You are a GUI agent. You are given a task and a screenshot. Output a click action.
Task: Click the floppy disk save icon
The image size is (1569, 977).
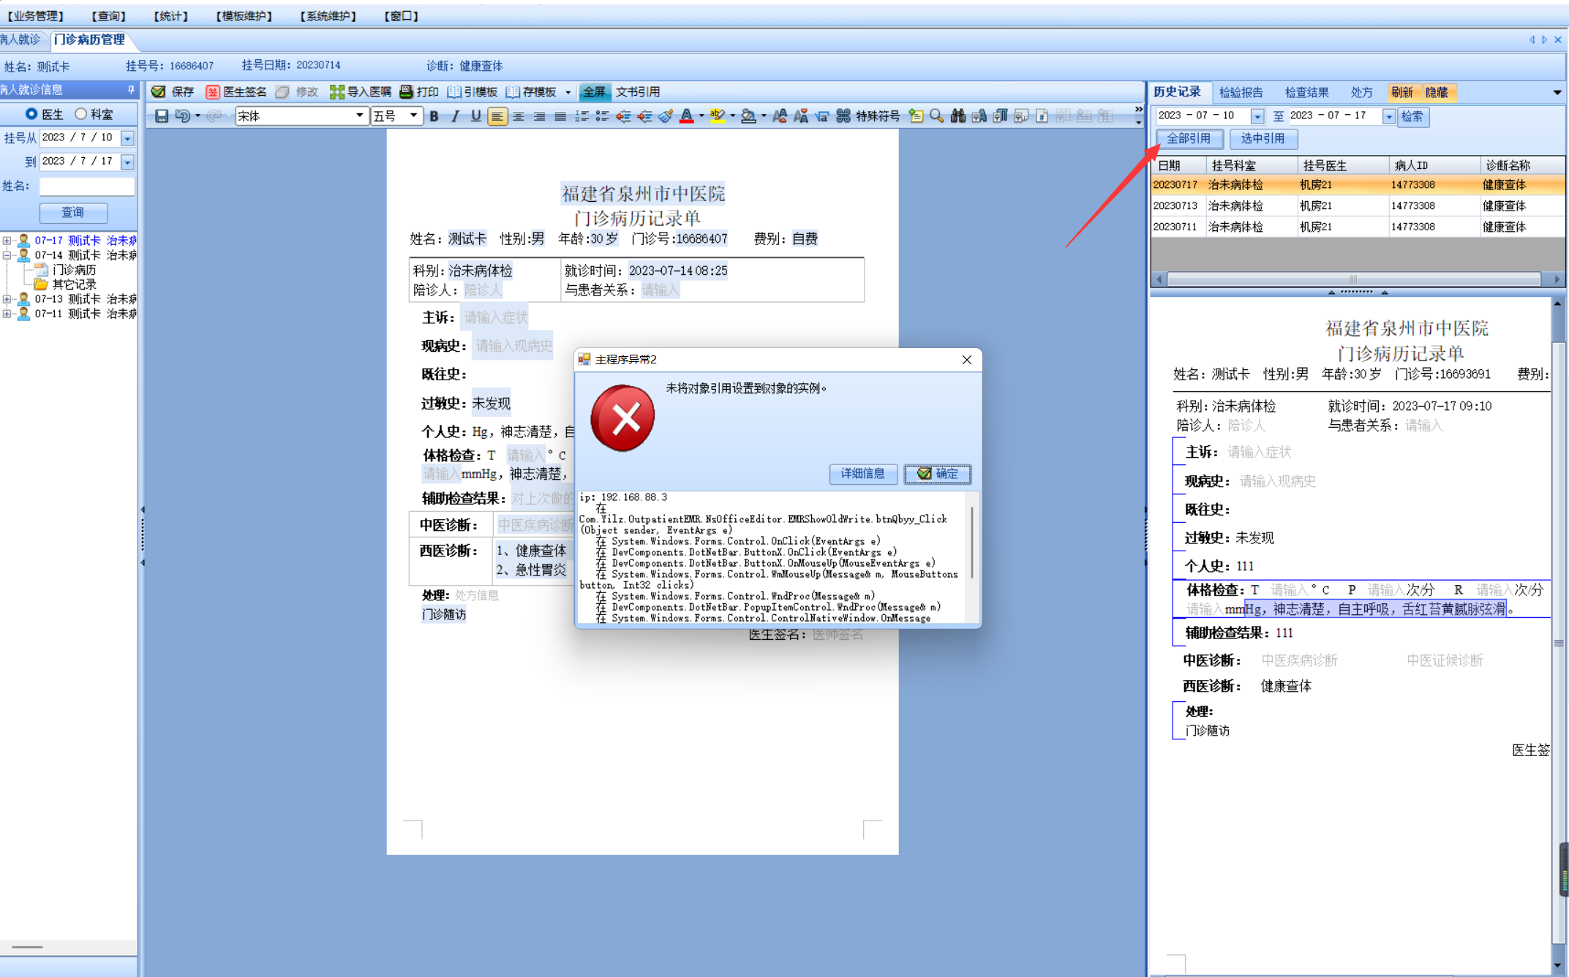161,116
